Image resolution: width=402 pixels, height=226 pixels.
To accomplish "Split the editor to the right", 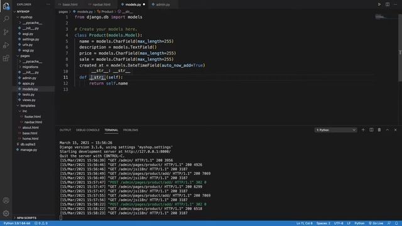I will (388, 4).
